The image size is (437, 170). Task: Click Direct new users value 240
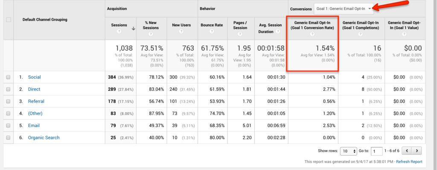(x=173, y=89)
